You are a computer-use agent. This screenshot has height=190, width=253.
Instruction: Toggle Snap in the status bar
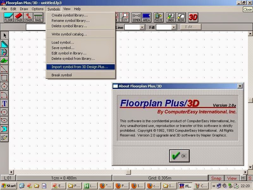click(x=216, y=178)
